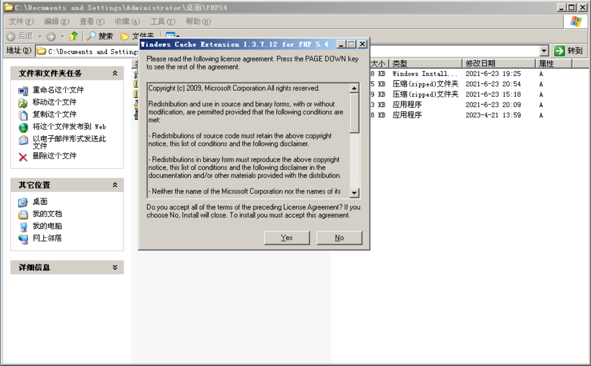Sort files by 大小 column header
The height and width of the screenshot is (366, 591).
tap(379, 63)
